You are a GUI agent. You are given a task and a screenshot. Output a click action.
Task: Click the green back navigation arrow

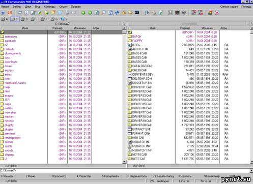point(83,13)
